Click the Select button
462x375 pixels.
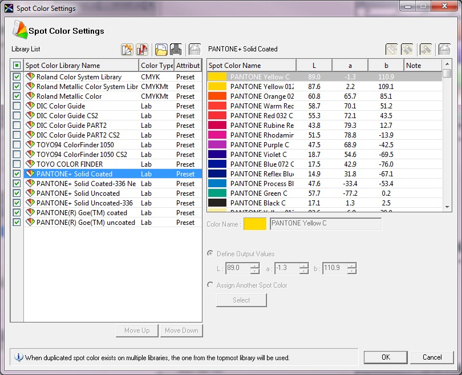coord(242,300)
